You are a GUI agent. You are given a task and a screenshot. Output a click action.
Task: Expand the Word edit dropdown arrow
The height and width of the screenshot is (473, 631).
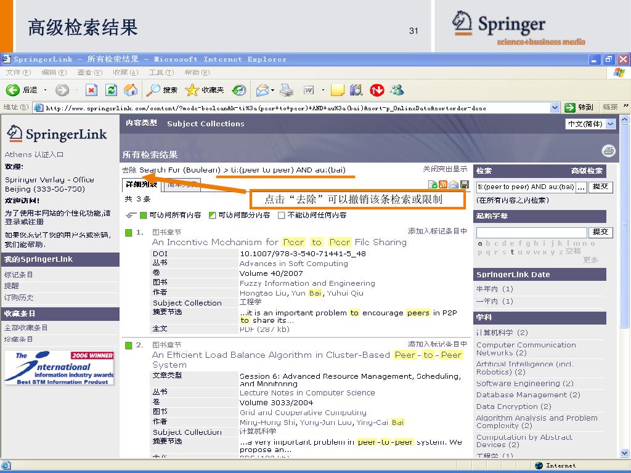pyautogui.click(x=323, y=90)
